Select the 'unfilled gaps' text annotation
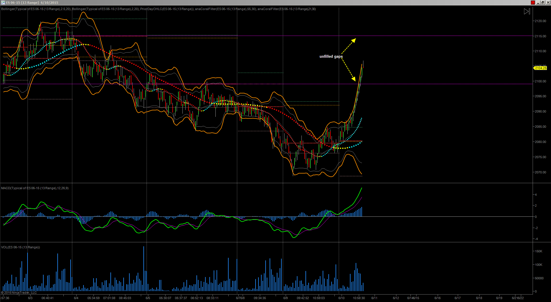This screenshot has height=302, width=551. (x=331, y=57)
